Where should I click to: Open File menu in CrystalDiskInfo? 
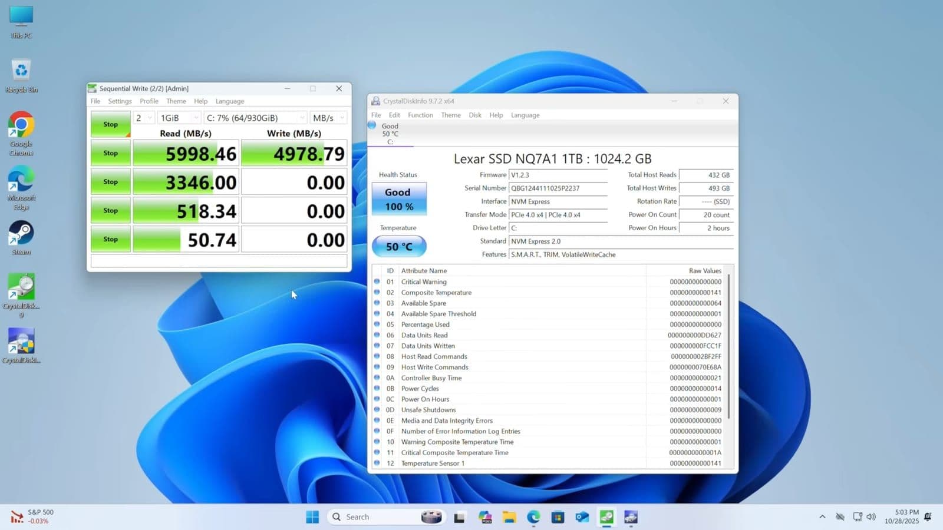[376, 115]
